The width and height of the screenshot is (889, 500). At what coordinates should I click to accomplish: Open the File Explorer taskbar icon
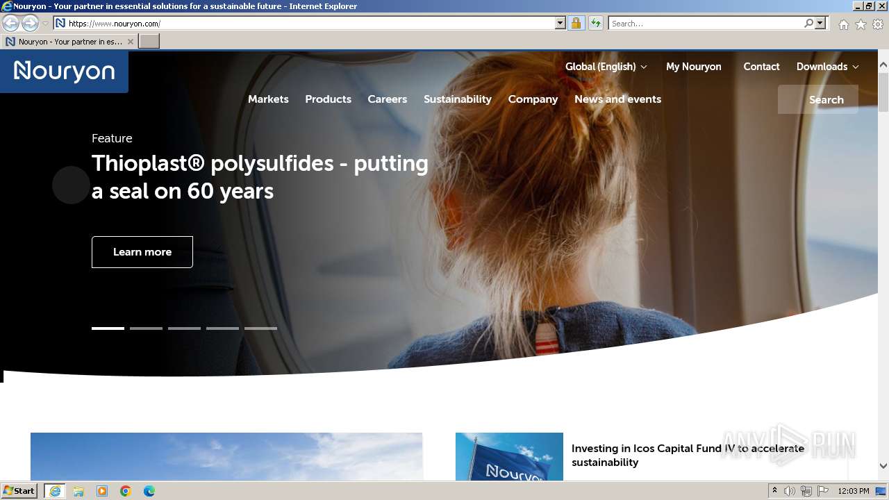pyautogui.click(x=78, y=491)
